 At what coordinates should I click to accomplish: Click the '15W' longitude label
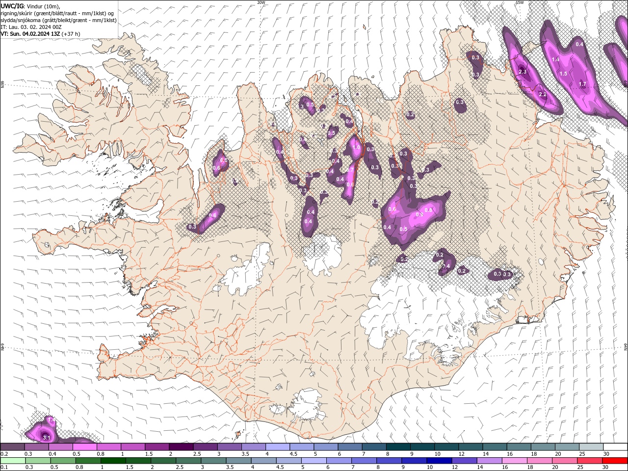520,2
